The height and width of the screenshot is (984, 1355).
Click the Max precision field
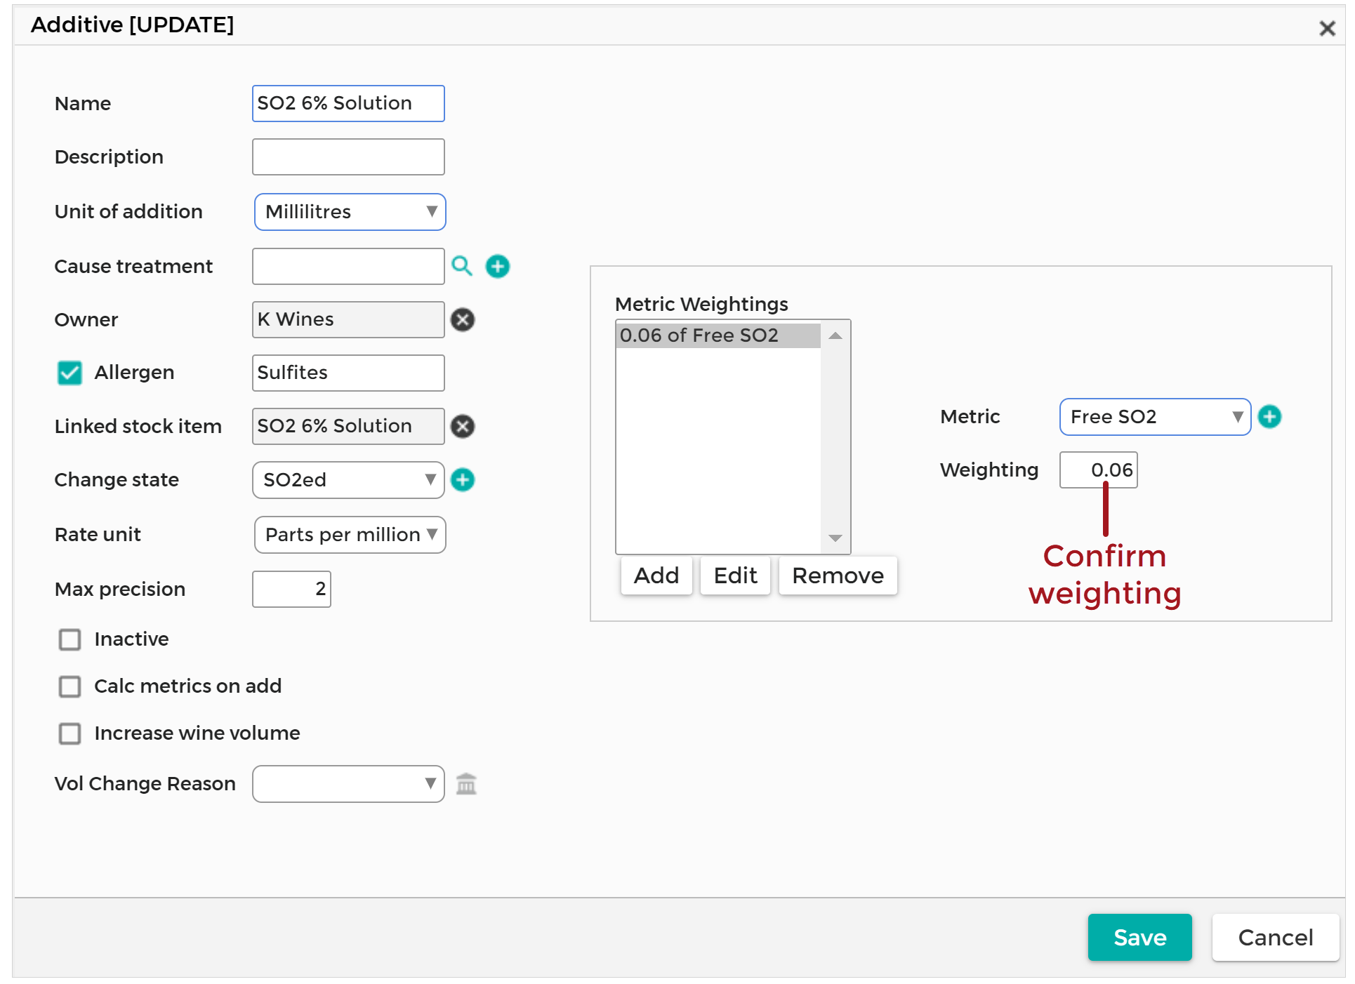tap(291, 590)
